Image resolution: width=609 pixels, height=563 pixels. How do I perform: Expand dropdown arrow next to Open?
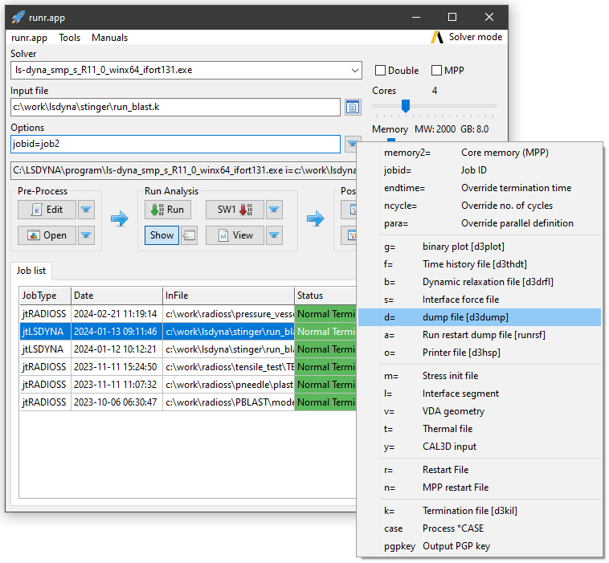click(x=86, y=235)
